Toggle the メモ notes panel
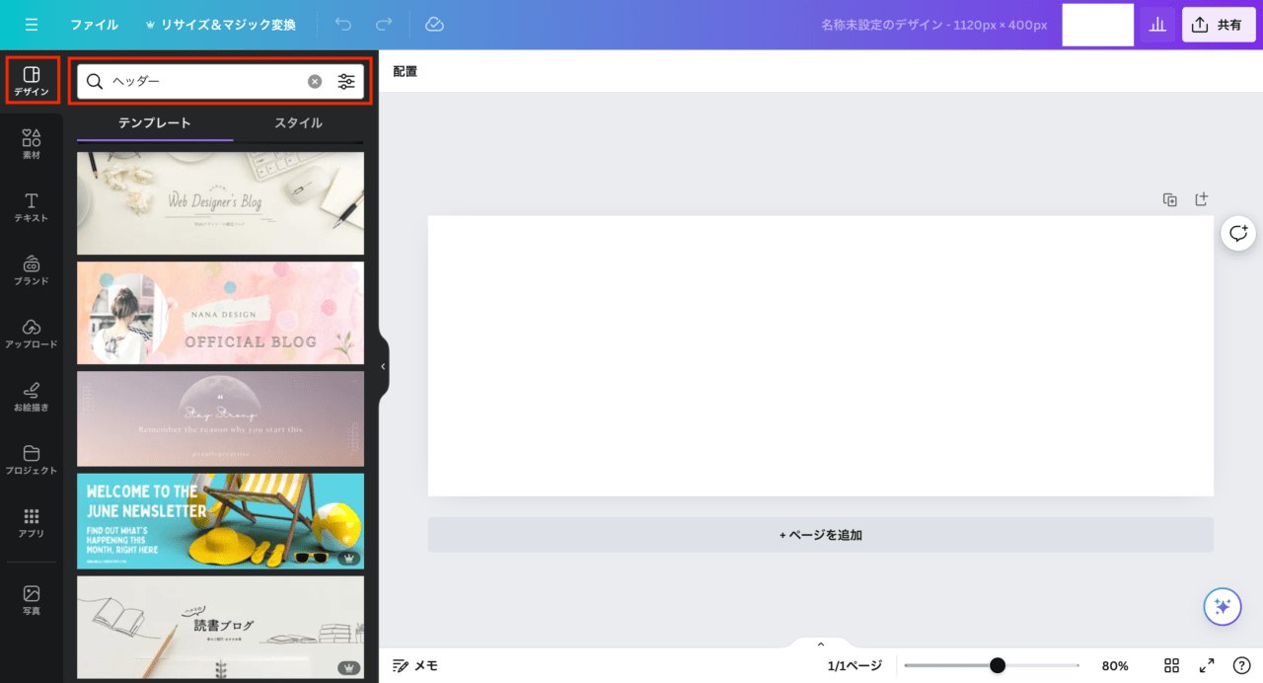 415,665
